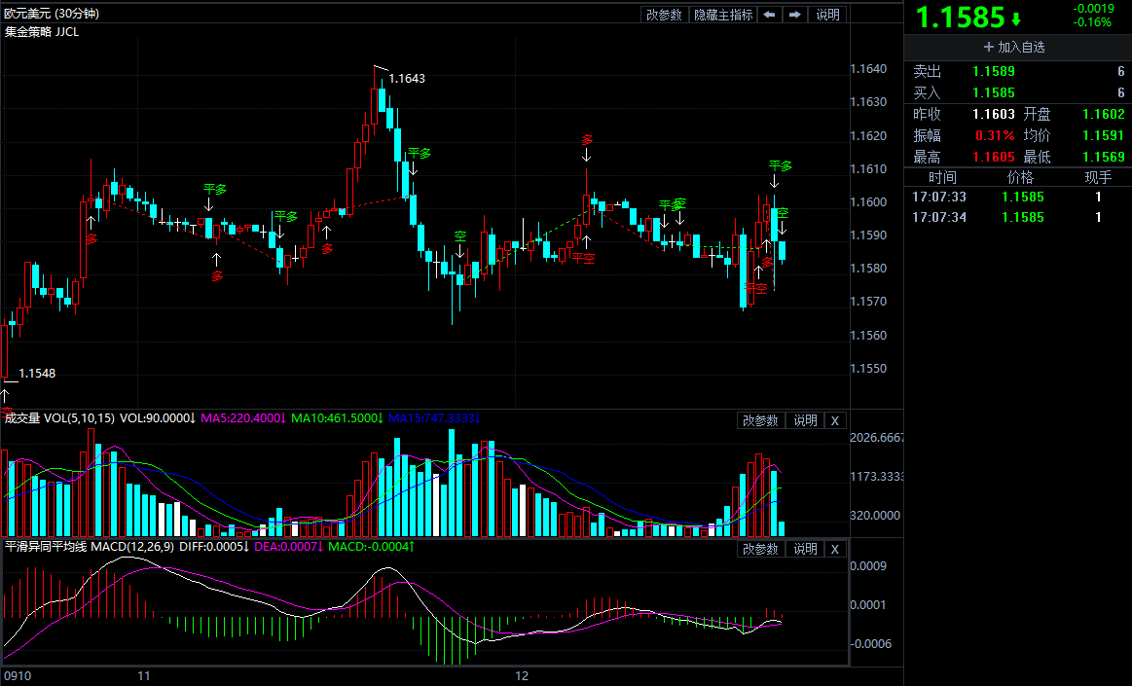Viewport: 1132px width, 686px height.
Task: Click the 最低 value 1.1569
Action: pyautogui.click(x=1103, y=157)
